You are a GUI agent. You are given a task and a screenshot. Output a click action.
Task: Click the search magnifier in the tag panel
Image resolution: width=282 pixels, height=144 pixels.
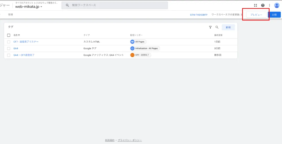217,27
